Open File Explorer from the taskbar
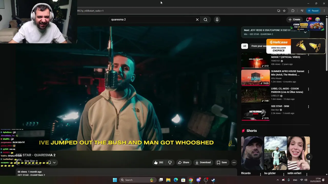Screen dimensions: 328x184 (168, 180)
